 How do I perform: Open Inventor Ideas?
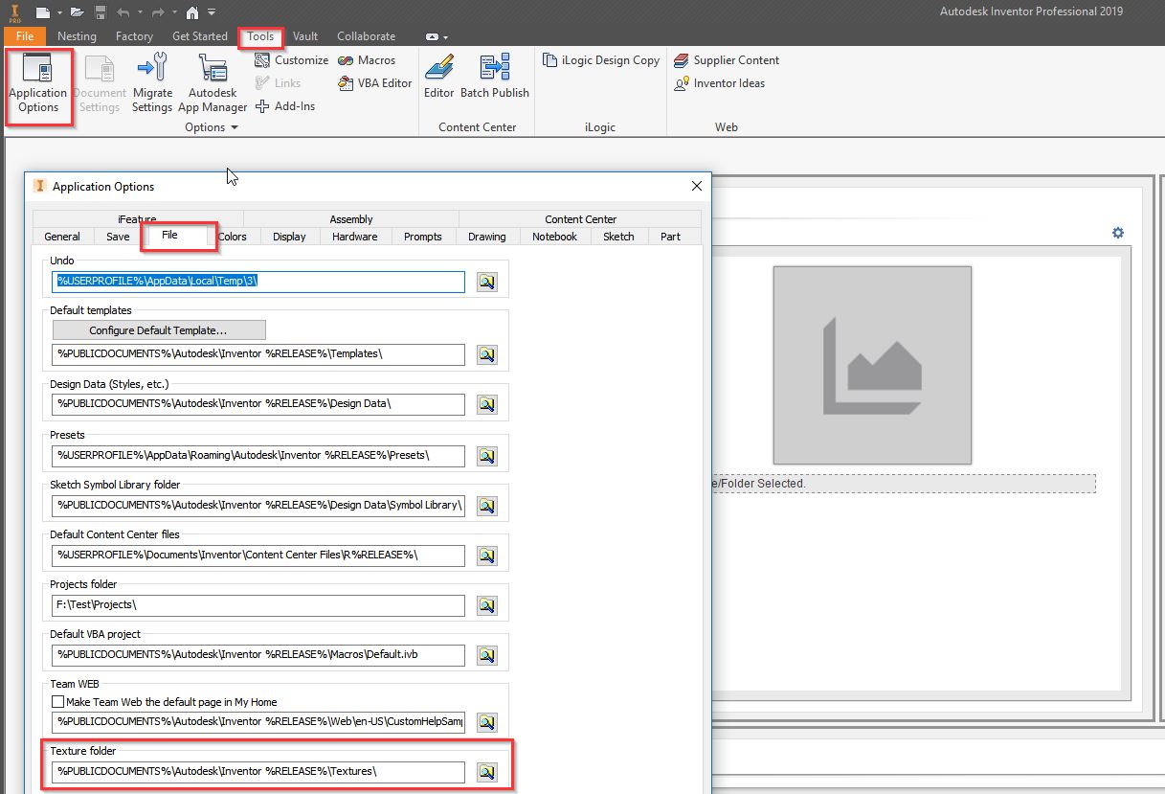(x=720, y=83)
